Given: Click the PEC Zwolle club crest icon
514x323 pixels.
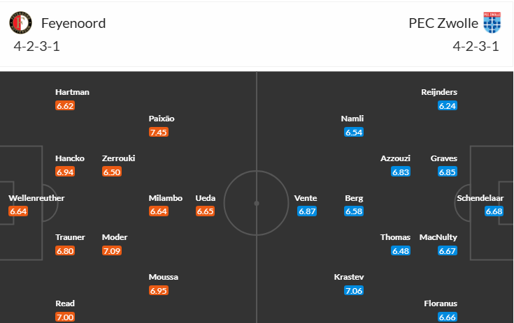Looking at the screenshot, I should click(x=492, y=23).
